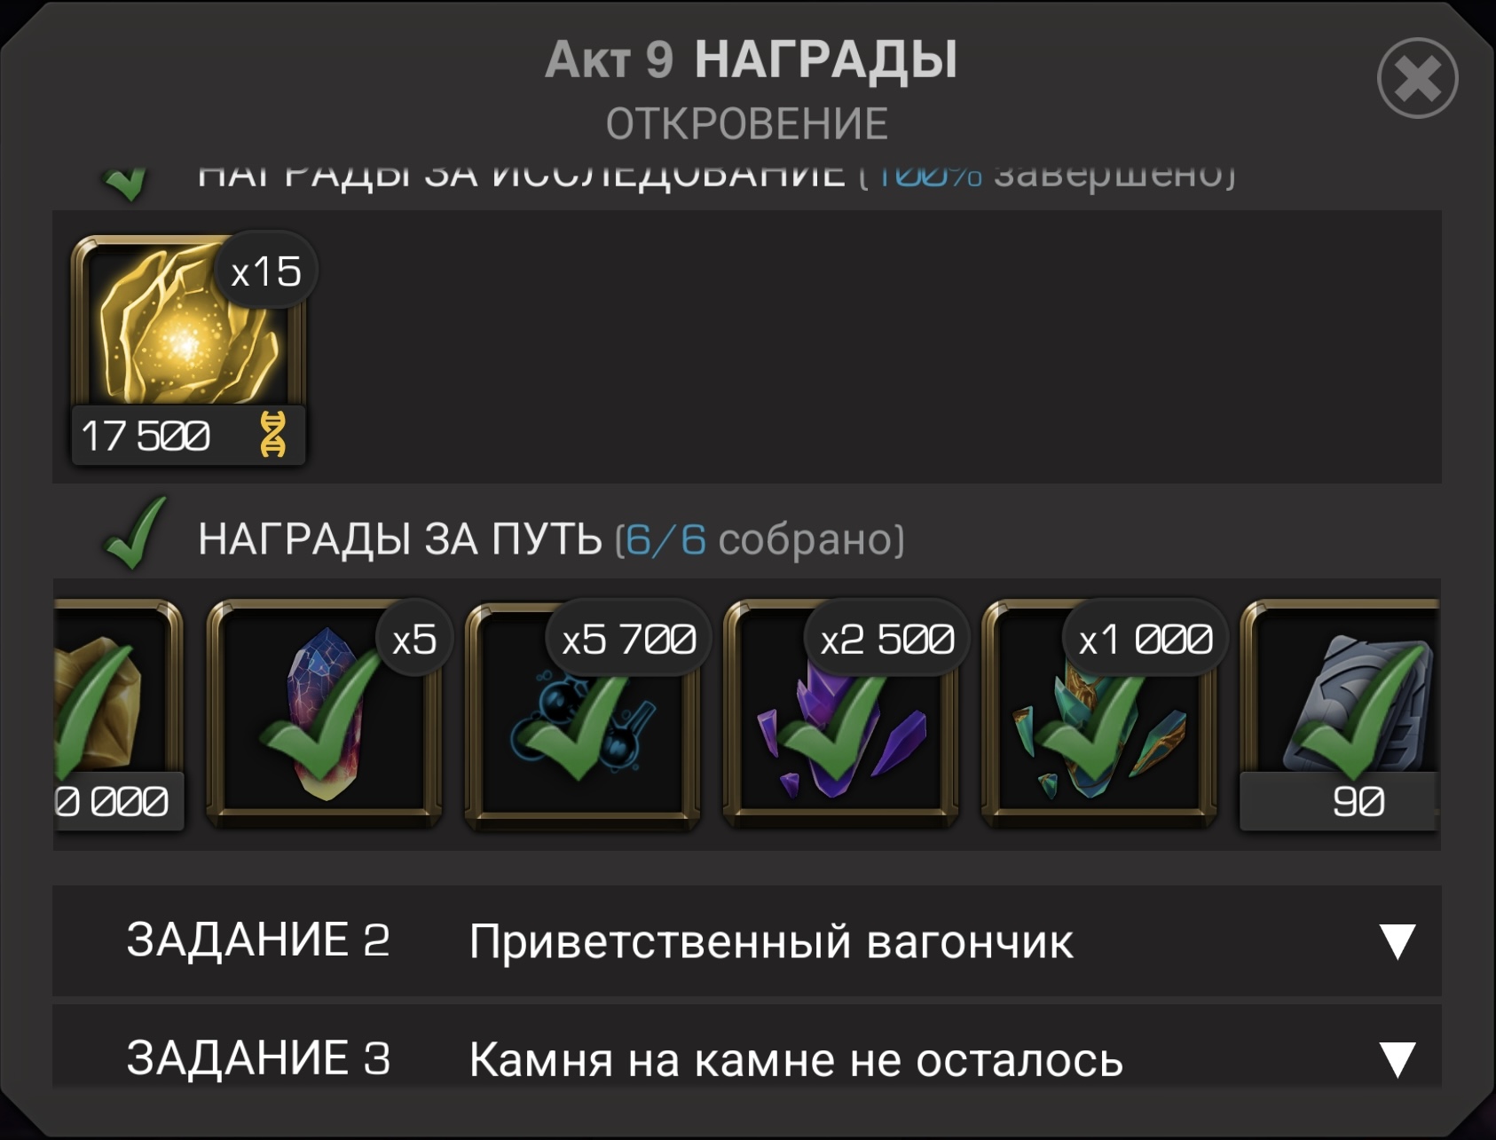Image resolution: width=1496 pixels, height=1140 pixels.
Task: Select the x5 multicolor crystal reward
Action: tap(325, 715)
